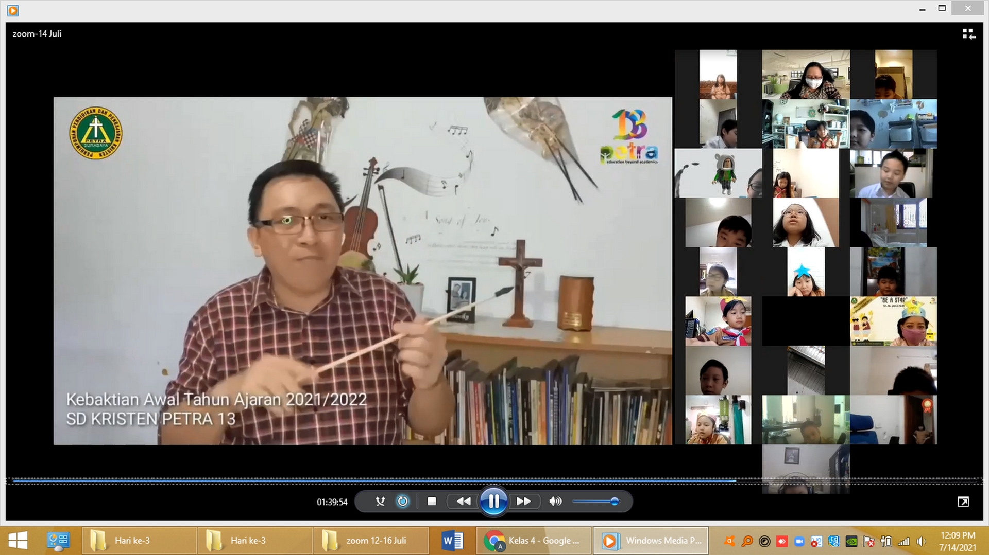This screenshot has height=555, width=989.
Task: Stop the video with the Stop button
Action: [x=432, y=501]
